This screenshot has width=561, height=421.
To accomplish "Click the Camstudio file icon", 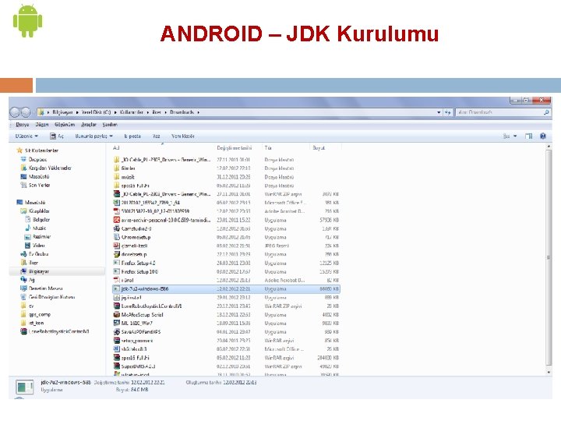I will 117,228.
